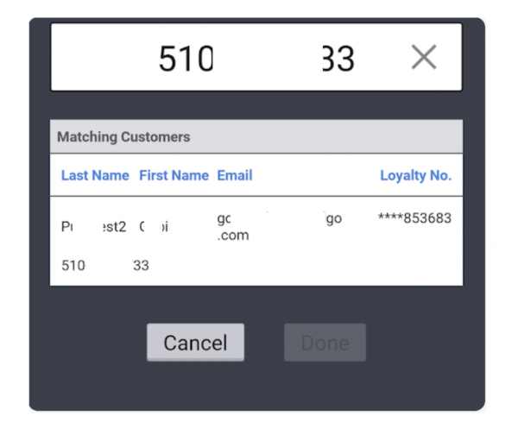Click the Email column header
This screenshot has height=428, width=518.
[235, 175]
